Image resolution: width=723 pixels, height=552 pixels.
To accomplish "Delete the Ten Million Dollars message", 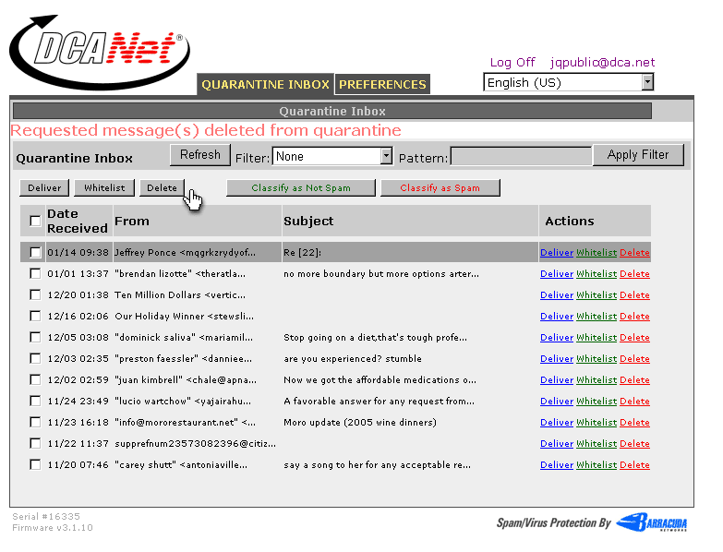I will [634, 294].
